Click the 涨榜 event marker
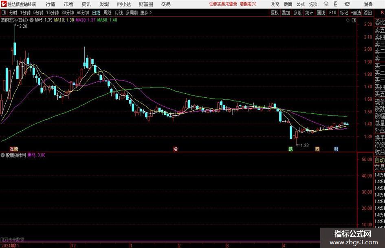This screenshot has height=248, width=385. (x=14, y=149)
